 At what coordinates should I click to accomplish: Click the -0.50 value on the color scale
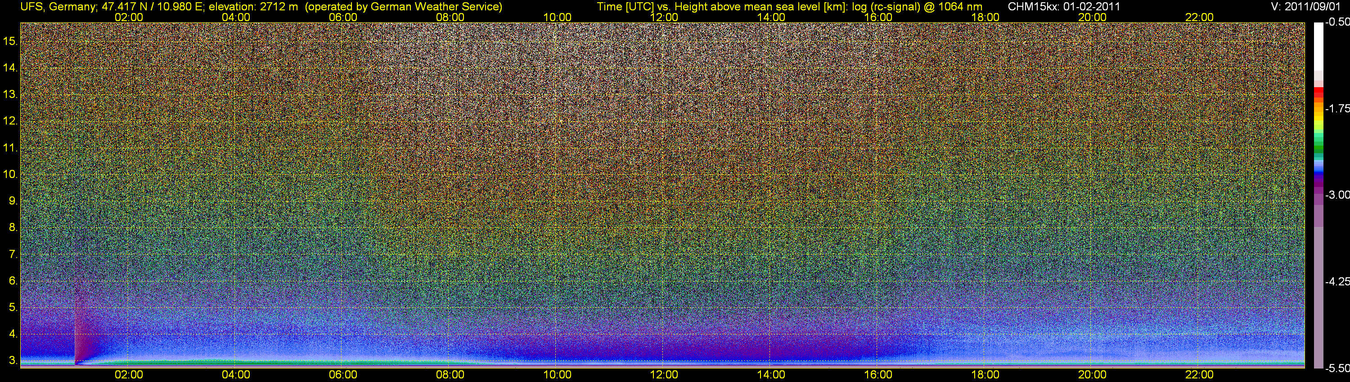coord(1337,22)
